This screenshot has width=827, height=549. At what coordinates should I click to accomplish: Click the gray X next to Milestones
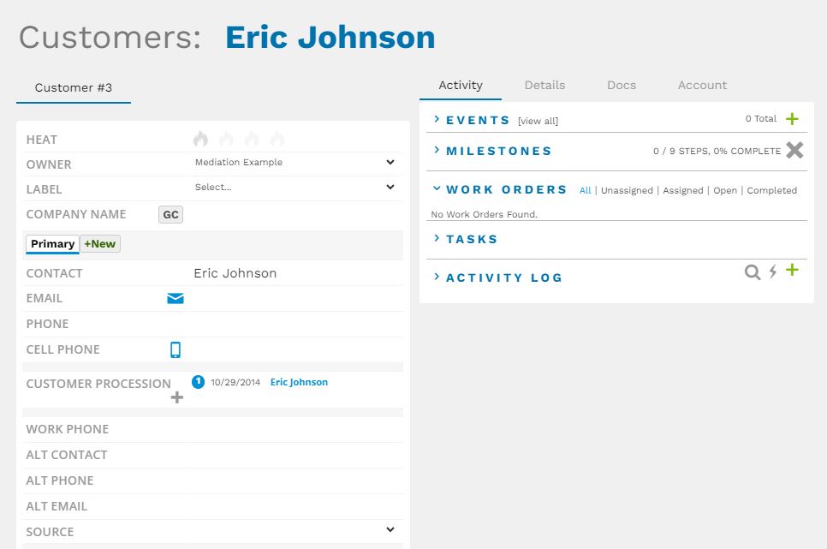click(794, 151)
